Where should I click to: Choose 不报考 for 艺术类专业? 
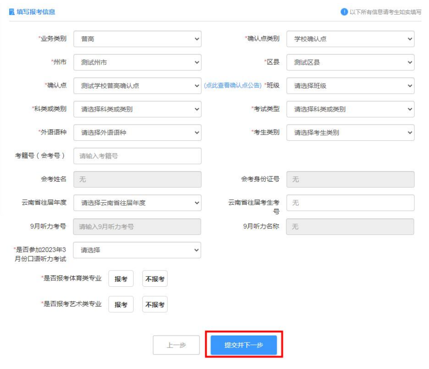point(155,304)
